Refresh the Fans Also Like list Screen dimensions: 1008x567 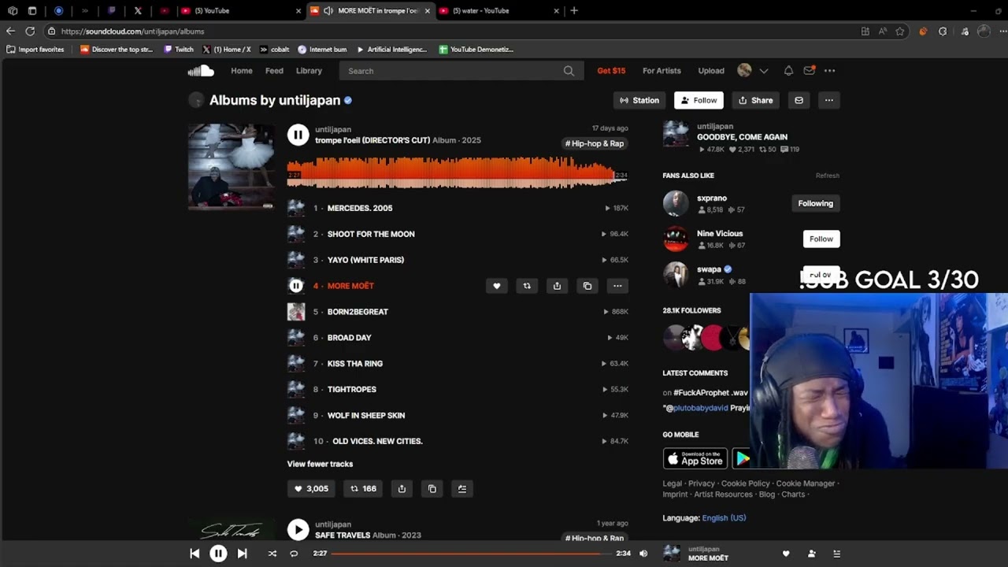827,176
